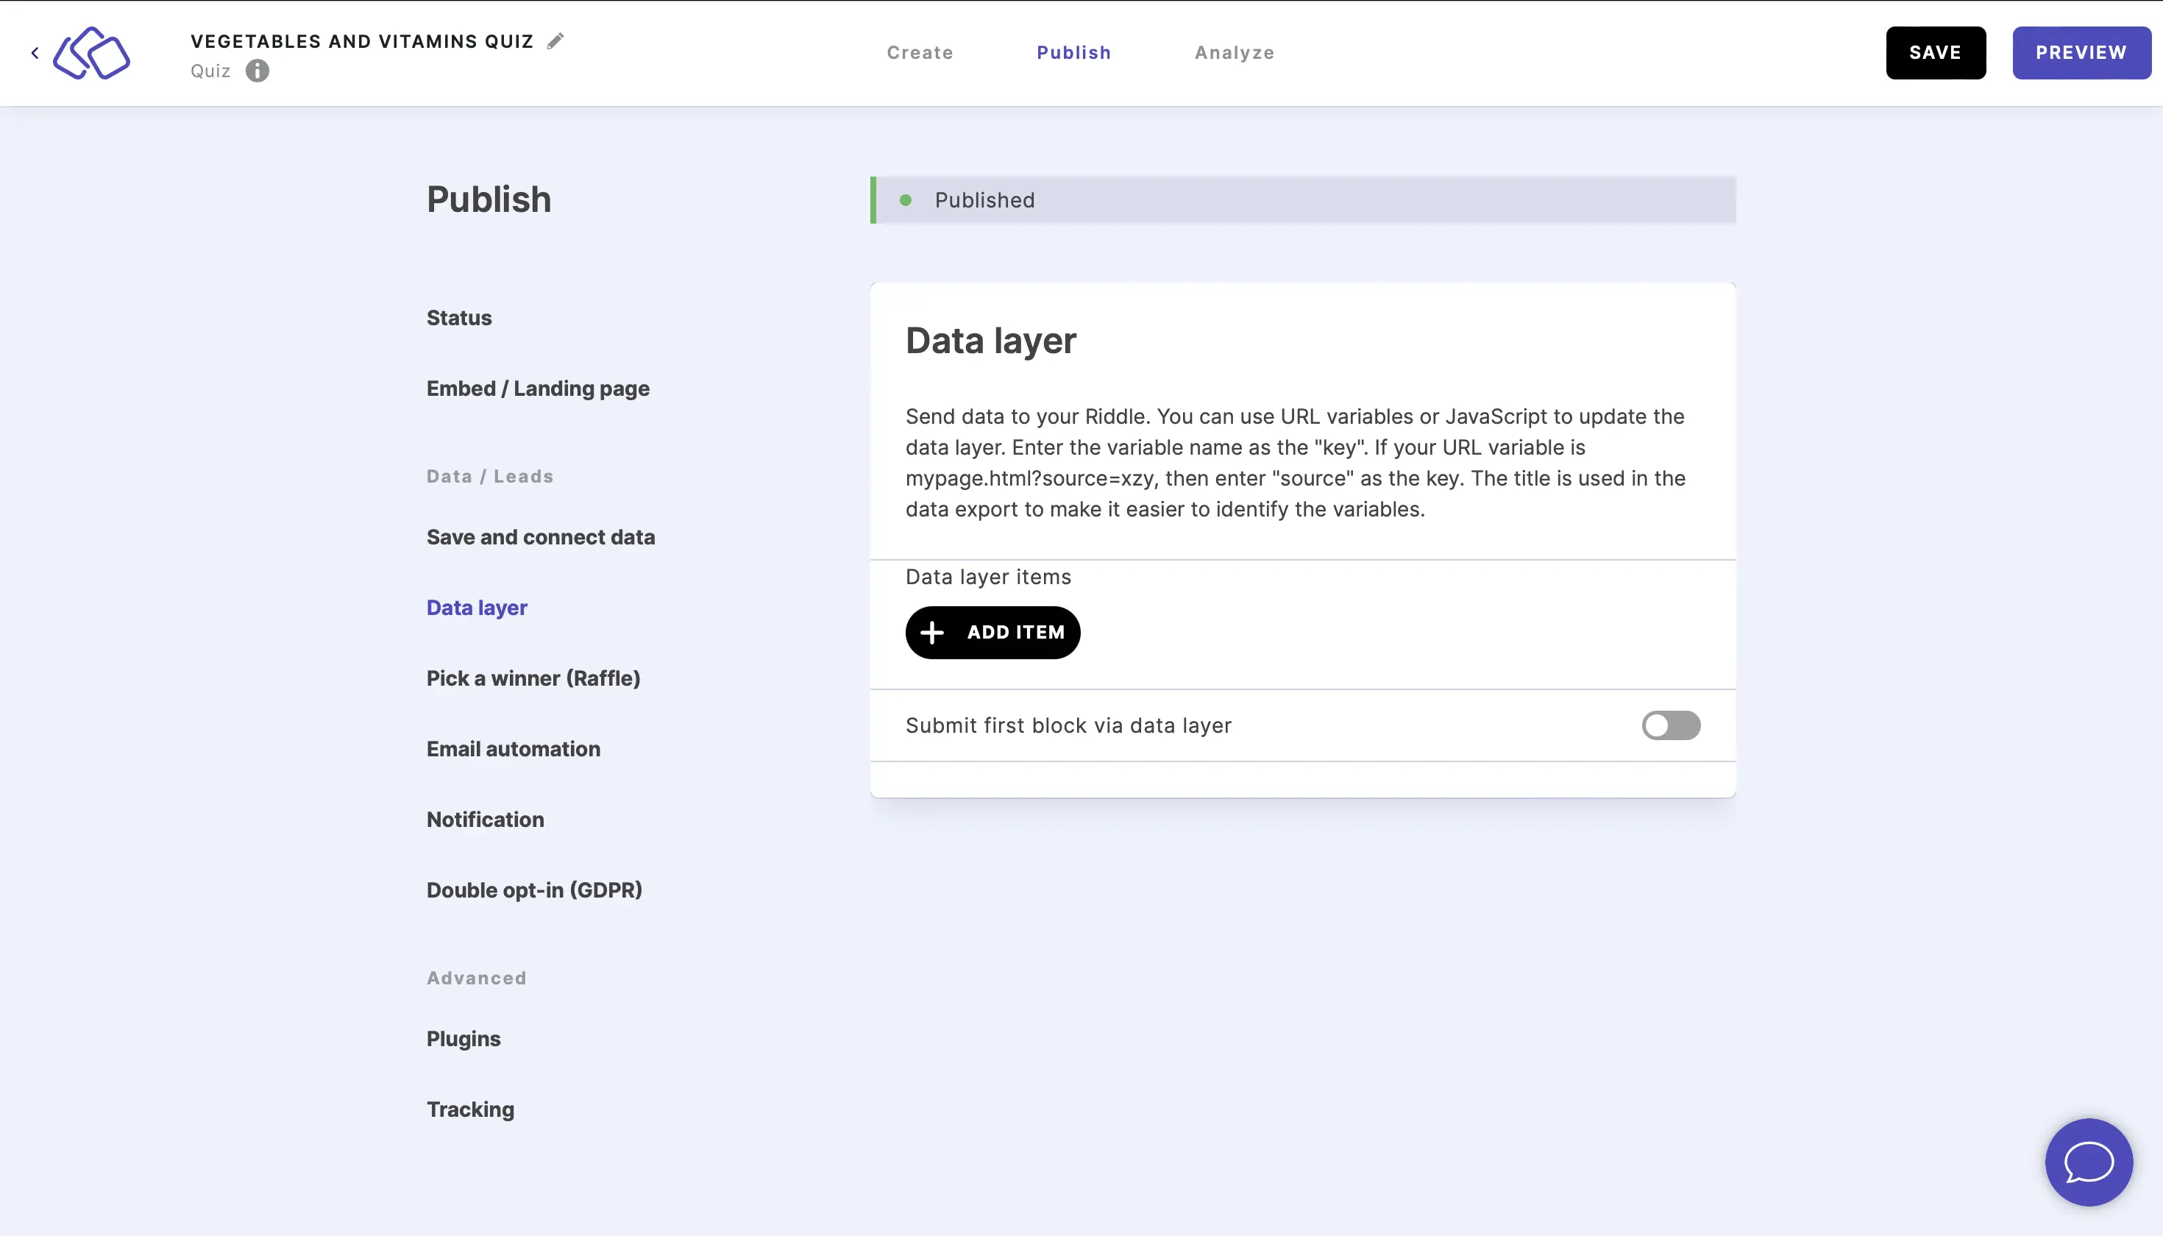Viewport: 2163px width, 1236px height.
Task: Toggle the Submit first block via data layer
Action: (x=1672, y=725)
